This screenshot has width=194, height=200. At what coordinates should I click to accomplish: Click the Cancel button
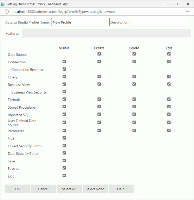pyautogui.click(x=43, y=189)
